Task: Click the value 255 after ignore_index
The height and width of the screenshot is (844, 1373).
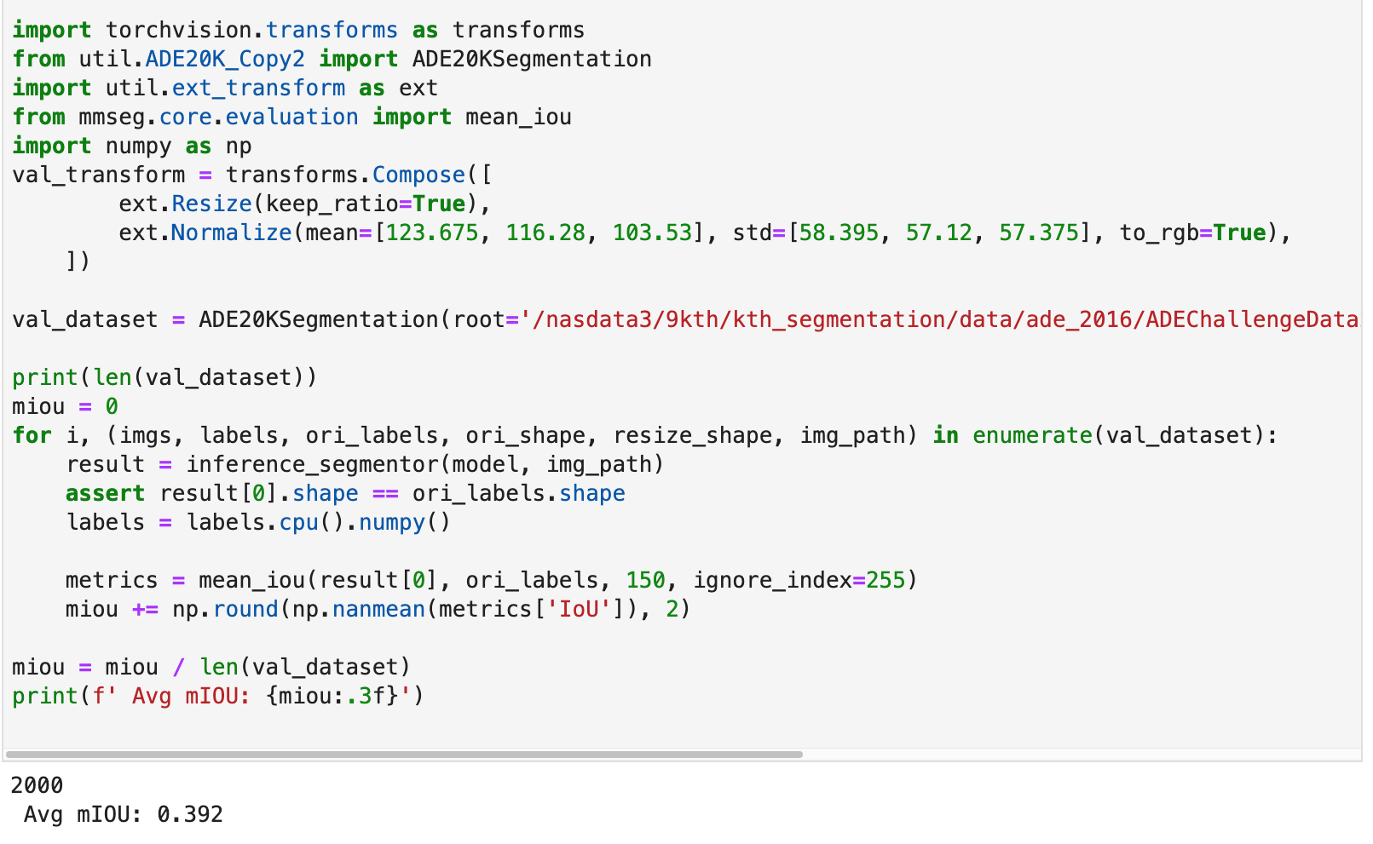Action: (x=886, y=580)
